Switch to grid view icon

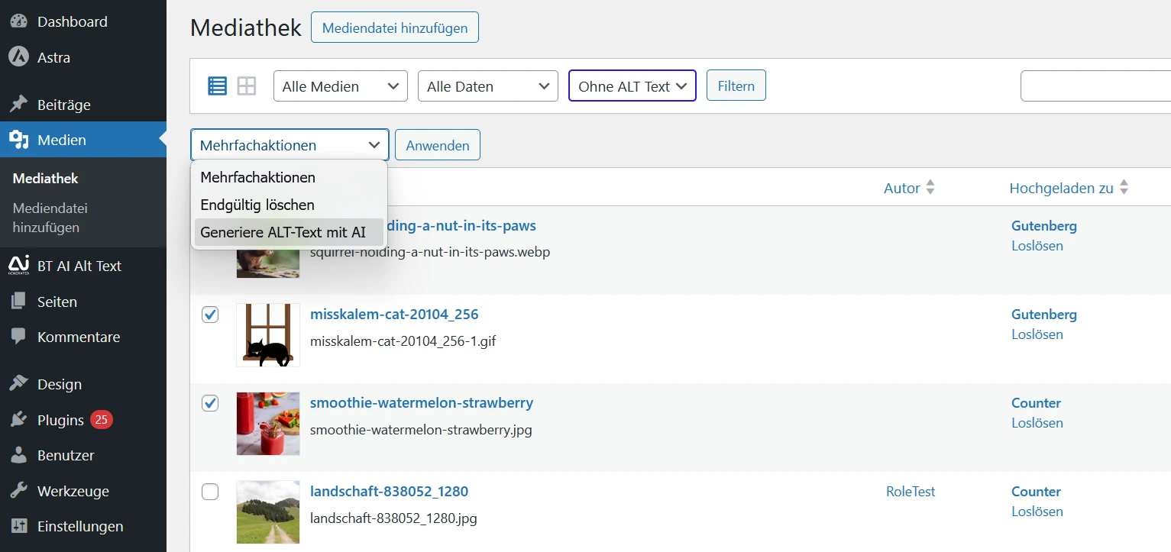tap(247, 86)
